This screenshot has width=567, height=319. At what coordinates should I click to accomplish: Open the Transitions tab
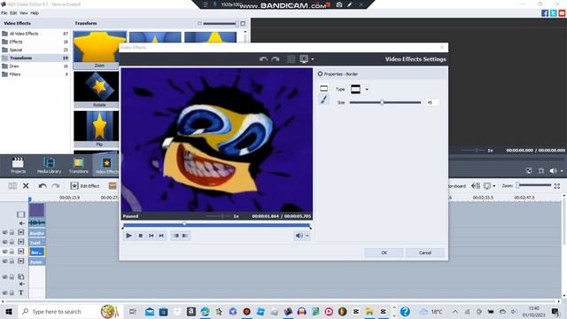79,166
